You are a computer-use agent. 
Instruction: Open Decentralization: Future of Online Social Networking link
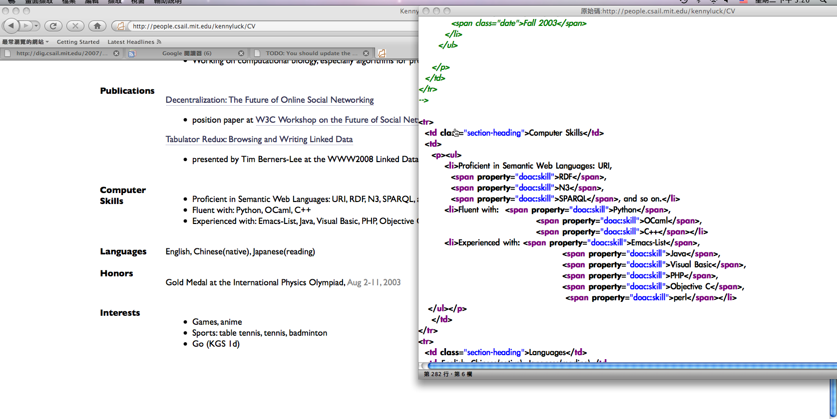click(269, 100)
